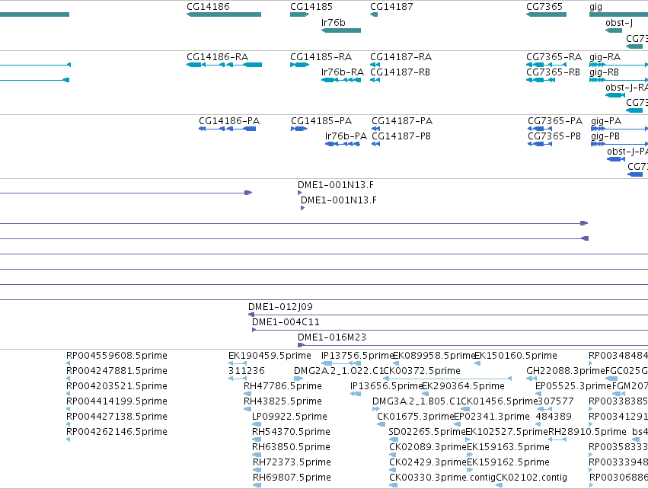Click the EP05525.3prime EST label
This screenshot has width=648, height=489.
tap(573, 386)
